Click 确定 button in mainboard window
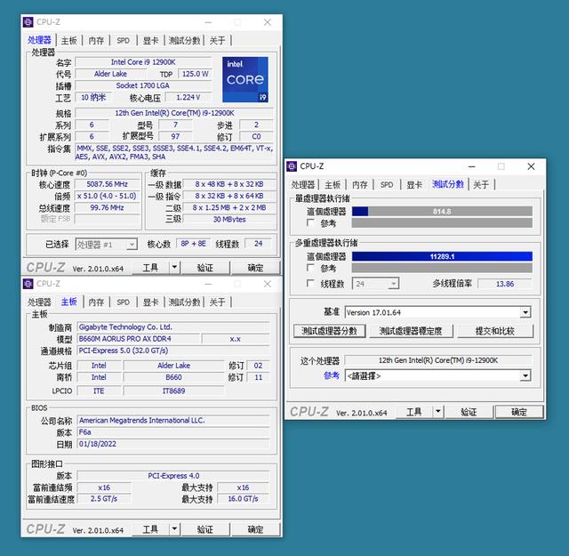Image resolution: width=569 pixels, height=556 pixels. tap(255, 529)
